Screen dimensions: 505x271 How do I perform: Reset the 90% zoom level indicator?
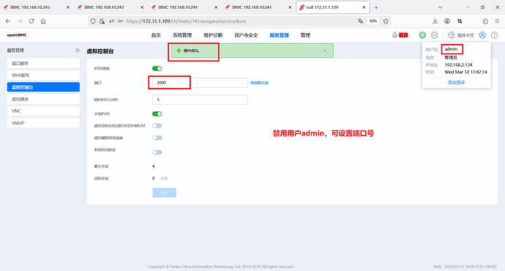point(373,21)
